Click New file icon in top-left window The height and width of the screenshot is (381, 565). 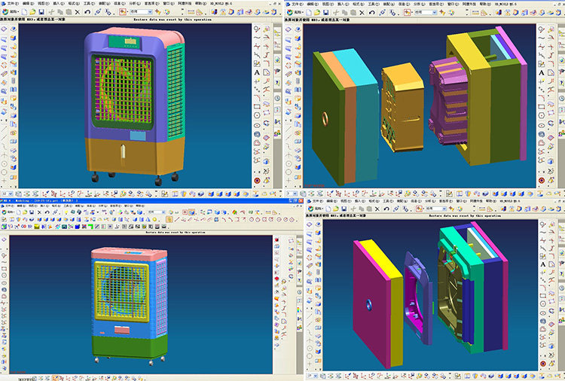(24, 12)
